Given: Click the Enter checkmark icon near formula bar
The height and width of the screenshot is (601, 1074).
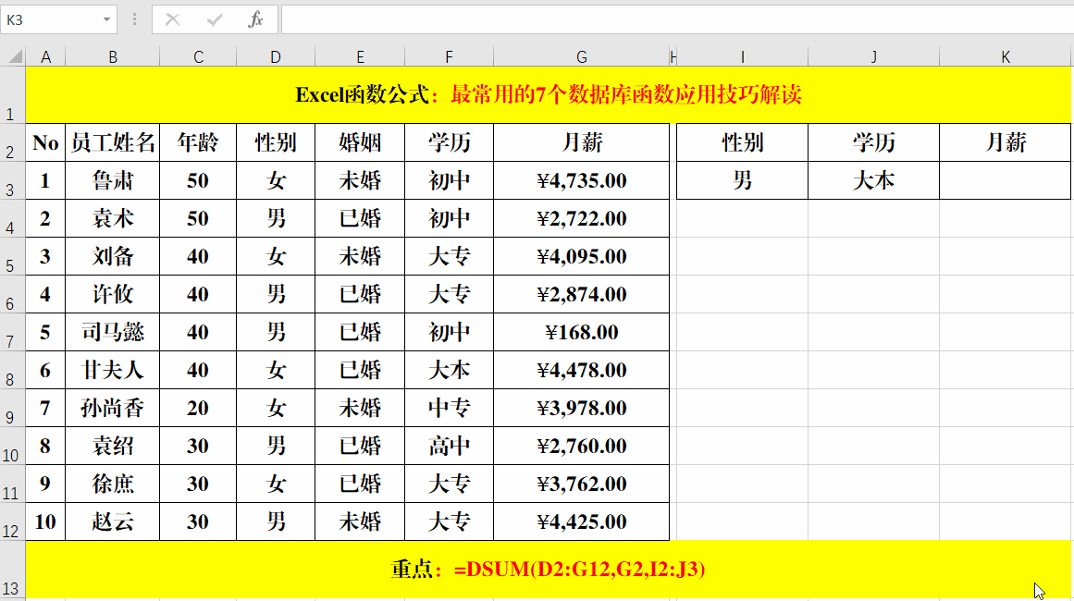Looking at the screenshot, I should (x=215, y=19).
